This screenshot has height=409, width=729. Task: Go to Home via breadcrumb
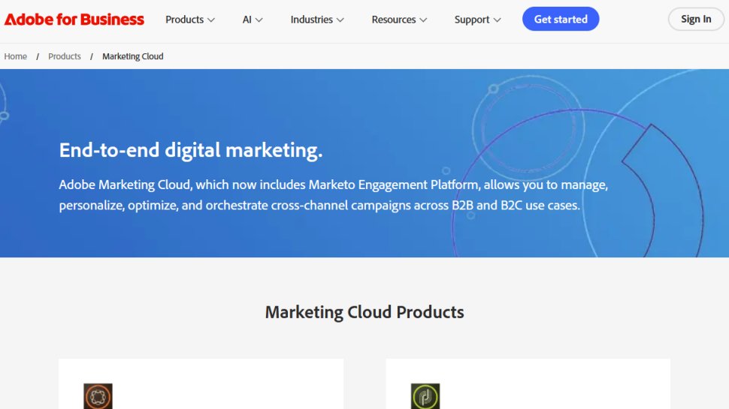16,56
